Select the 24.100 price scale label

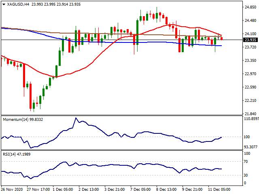pyautogui.click(x=251, y=34)
